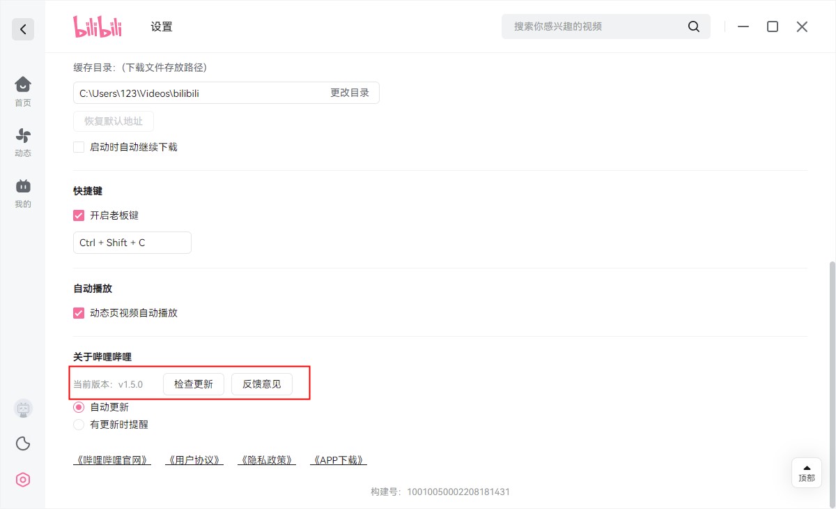Click the bilibili logo

98,26
